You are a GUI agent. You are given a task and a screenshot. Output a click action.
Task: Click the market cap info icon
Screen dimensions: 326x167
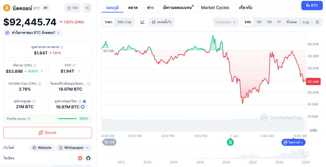point(62,47)
